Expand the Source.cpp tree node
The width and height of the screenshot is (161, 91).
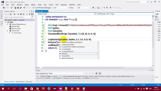10,33
